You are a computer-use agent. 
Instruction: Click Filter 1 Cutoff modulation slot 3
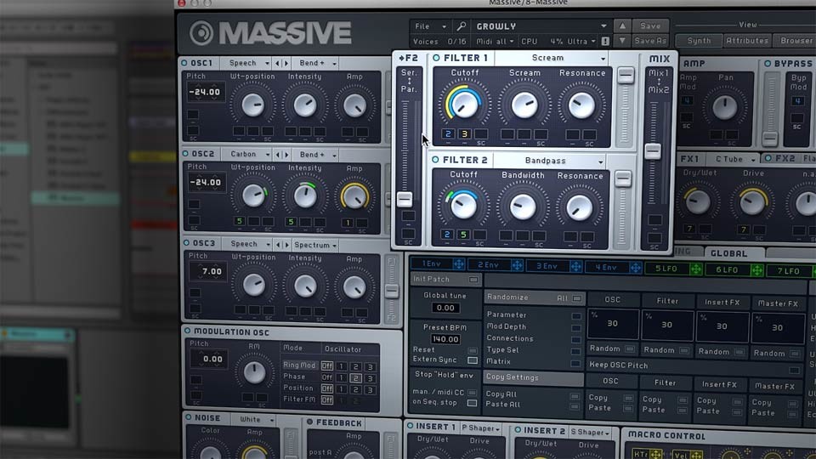click(x=464, y=133)
